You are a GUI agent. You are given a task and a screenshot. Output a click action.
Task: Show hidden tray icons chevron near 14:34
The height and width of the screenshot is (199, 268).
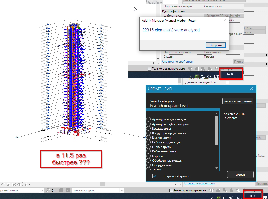(191, 76)
